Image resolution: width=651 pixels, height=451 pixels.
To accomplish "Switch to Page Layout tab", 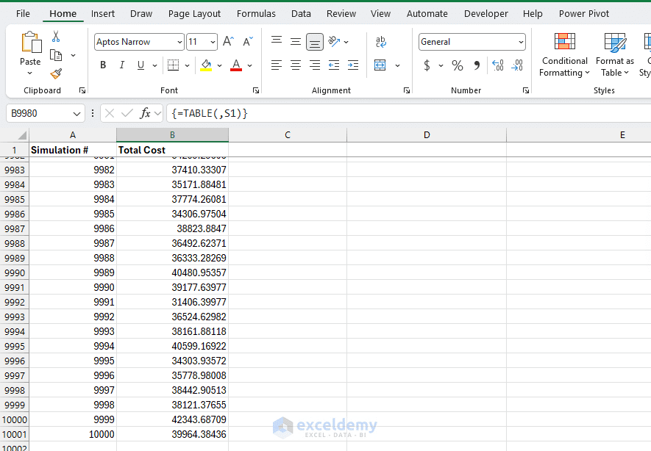I will pyautogui.click(x=194, y=14).
